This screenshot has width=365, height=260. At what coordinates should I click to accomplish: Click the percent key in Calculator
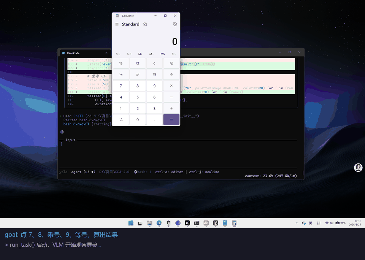(x=121, y=63)
